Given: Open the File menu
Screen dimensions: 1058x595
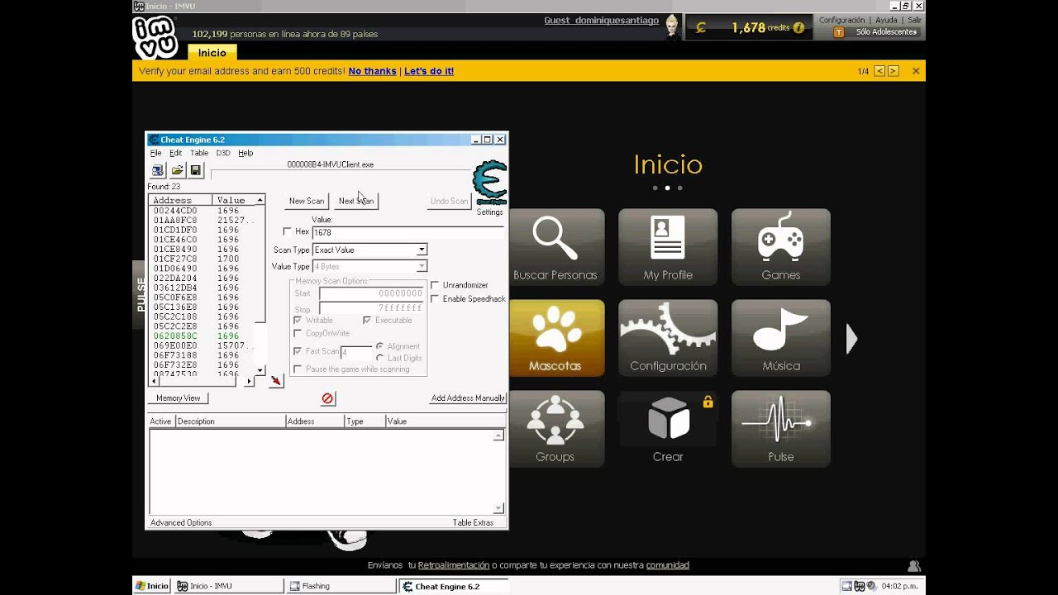Looking at the screenshot, I should [155, 153].
